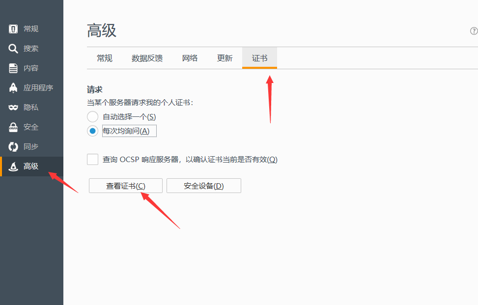Enable the 查询 OCSP 响应服务器 checkbox
478x305 pixels.
pos(93,159)
